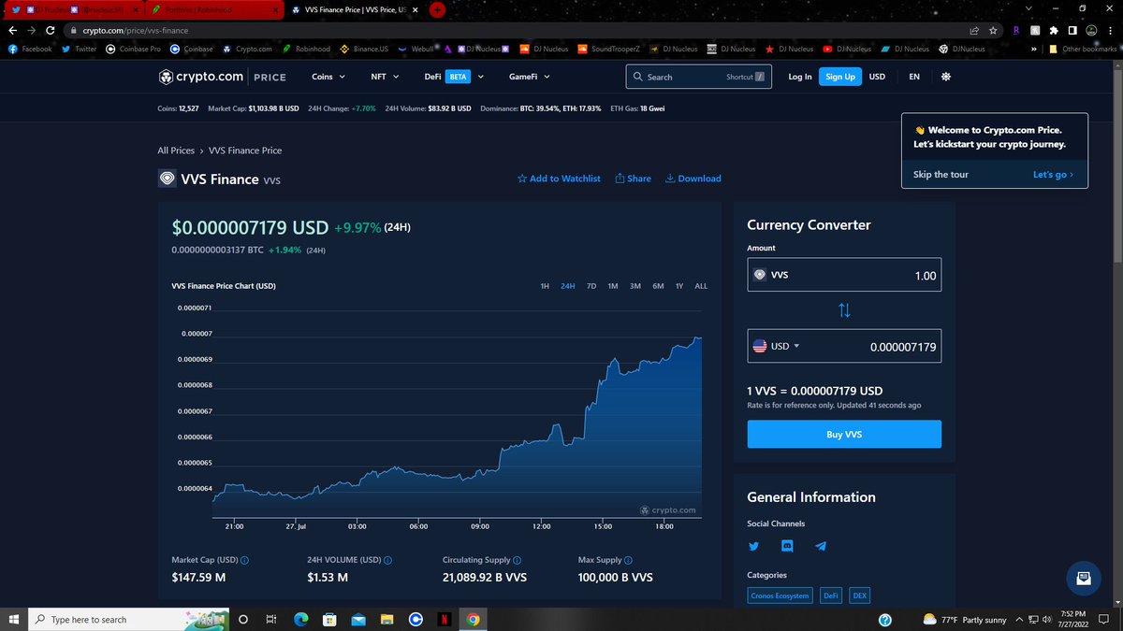
Task: Click the Sign Up button
Action: [x=839, y=77]
